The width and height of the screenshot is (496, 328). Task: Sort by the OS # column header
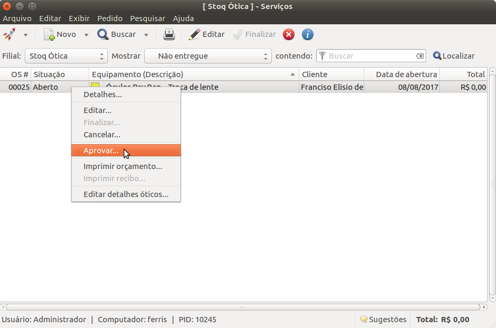pos(15,74)
